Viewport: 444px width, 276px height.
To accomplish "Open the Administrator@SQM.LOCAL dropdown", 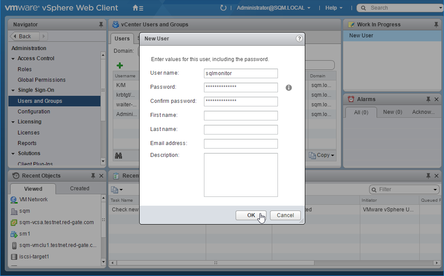I will tap(273, 8).
